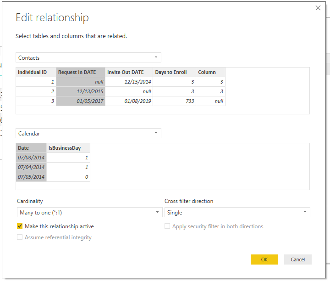Click the 12/15/2014 cell
330x282 pixels.
pos(129,82)
